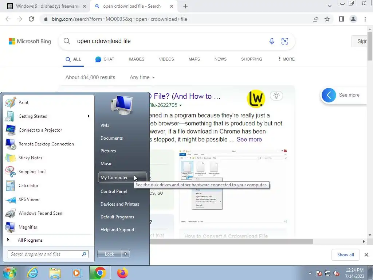
Task: Switch to Chrome in the taskbar
Action: [100, 273]
